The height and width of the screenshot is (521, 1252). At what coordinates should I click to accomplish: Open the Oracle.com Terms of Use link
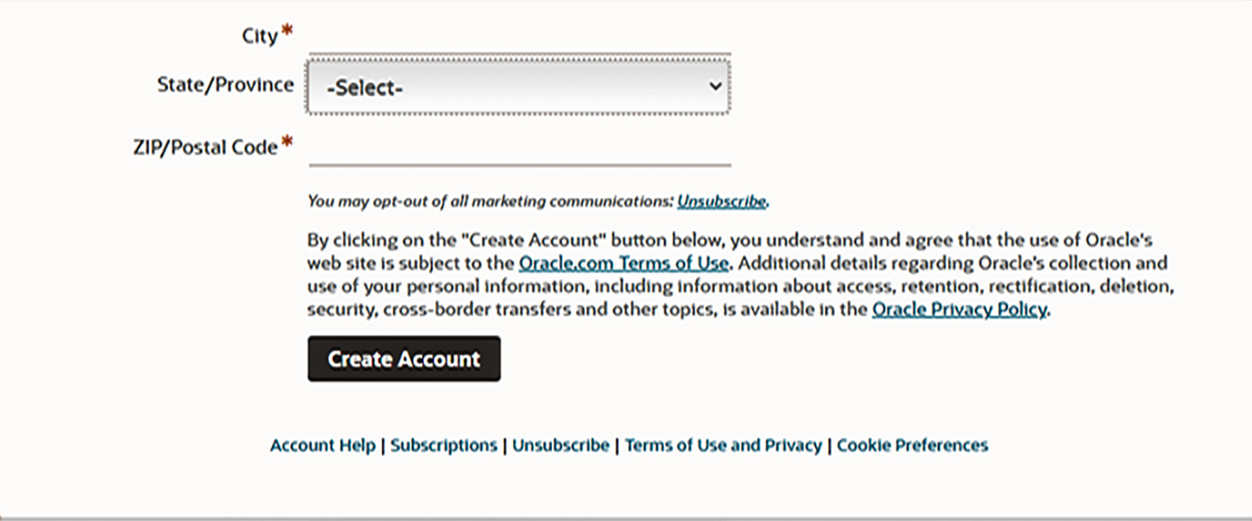coord(623,264)
